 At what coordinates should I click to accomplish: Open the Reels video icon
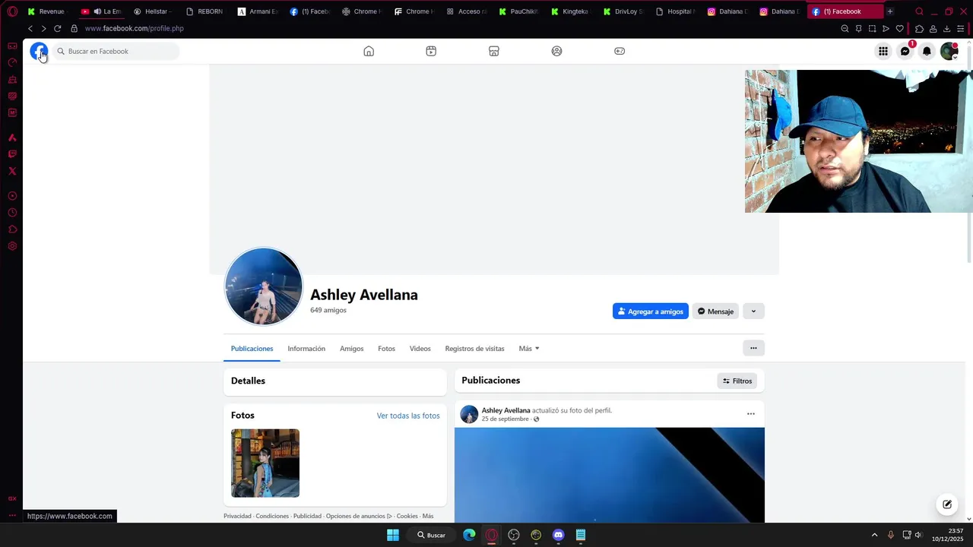point(431,51)
